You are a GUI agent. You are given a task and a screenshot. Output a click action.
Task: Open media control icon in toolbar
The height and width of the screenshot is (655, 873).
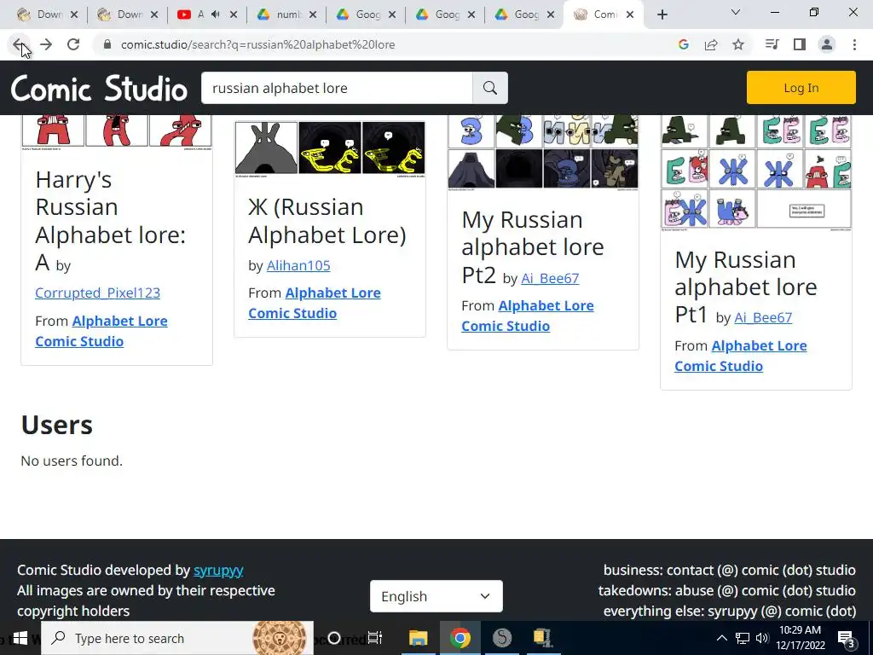pyautogui.click(x=772, y=44)
